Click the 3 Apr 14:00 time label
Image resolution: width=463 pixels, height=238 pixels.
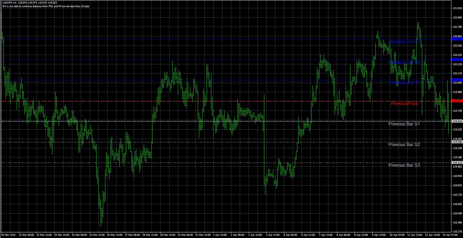point(273,235)
